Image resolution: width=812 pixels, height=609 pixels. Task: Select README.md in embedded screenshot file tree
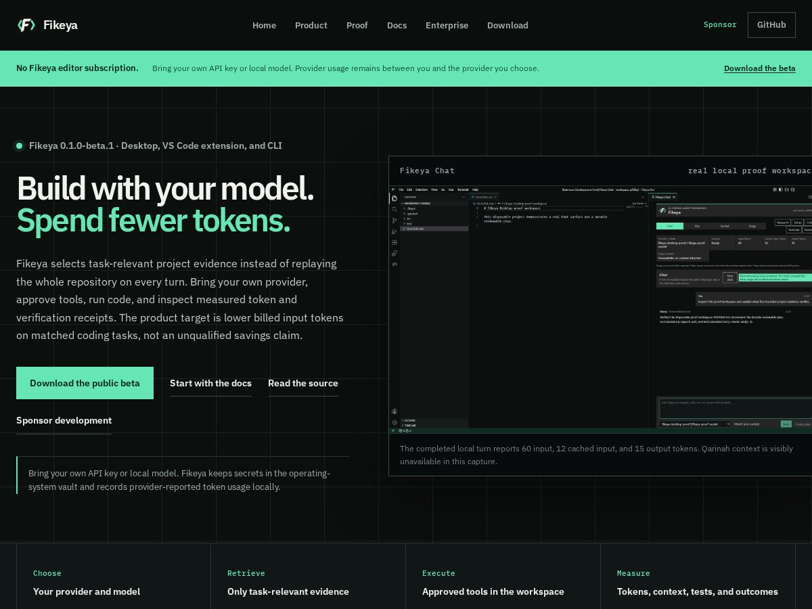coord(434,229)
